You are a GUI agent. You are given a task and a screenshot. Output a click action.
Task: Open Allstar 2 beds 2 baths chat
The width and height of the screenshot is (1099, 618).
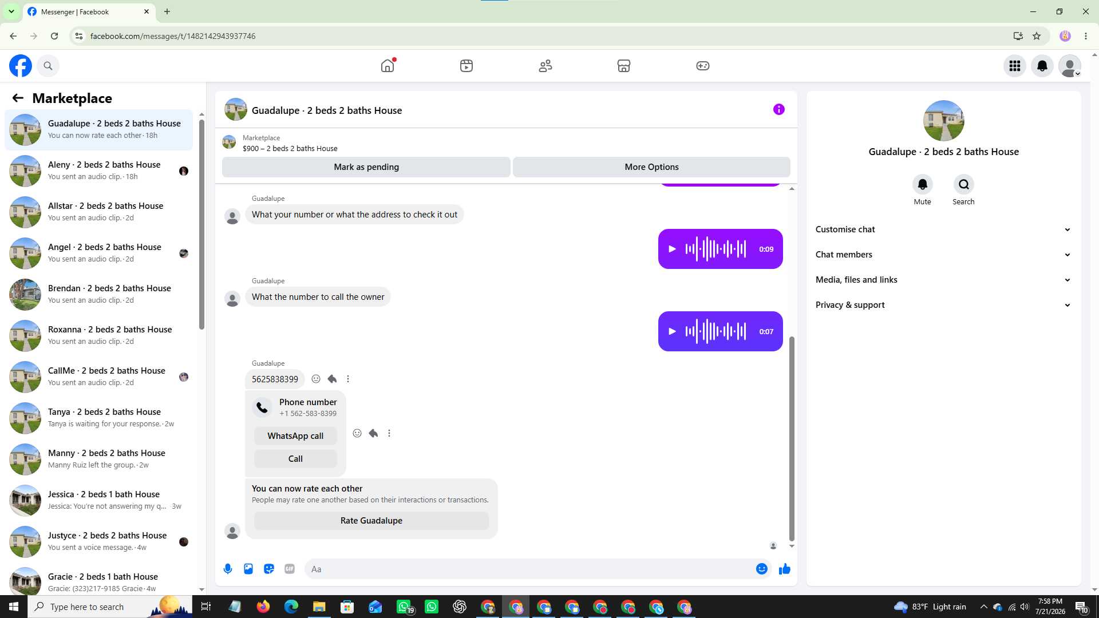point(99,212)
